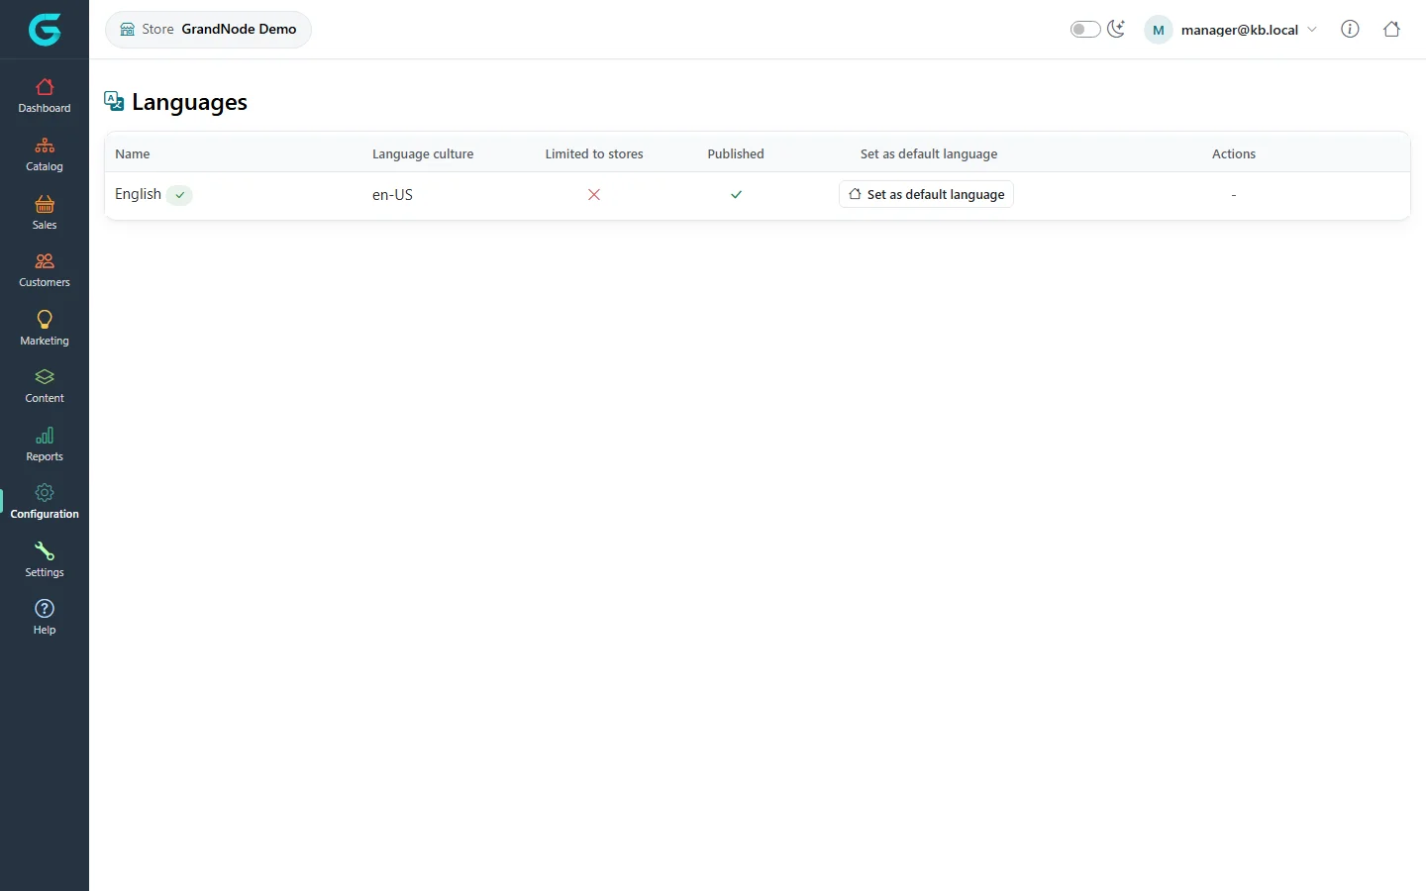Open the Help sidebar section
1426x891 pixels.
(x=45, y=618)
